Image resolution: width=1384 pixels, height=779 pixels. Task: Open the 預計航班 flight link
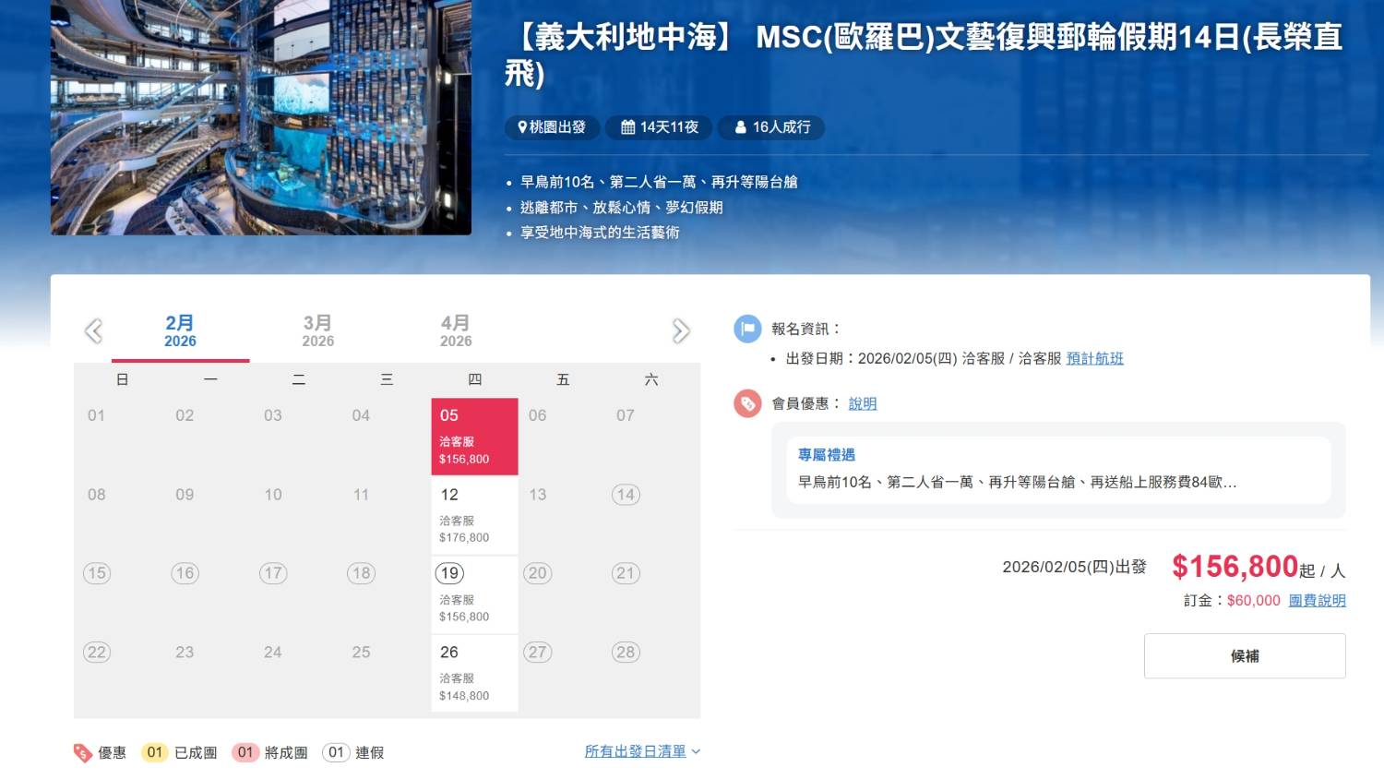(x=1094, y=358)
